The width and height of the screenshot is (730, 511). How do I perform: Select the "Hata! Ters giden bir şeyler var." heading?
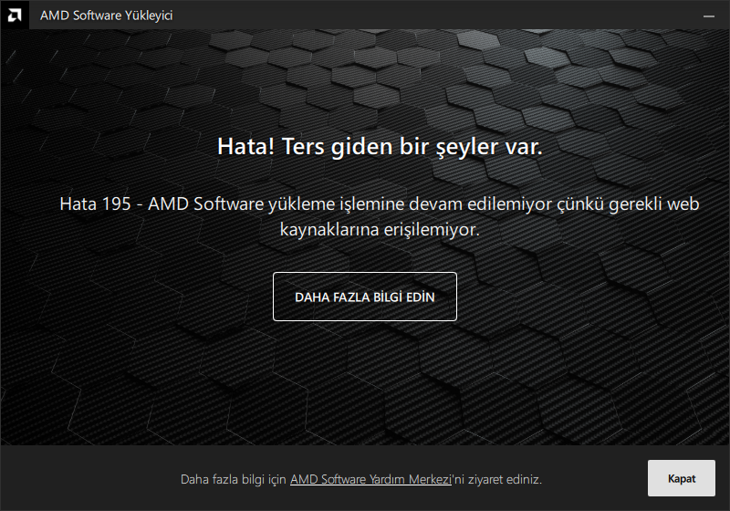380,146
